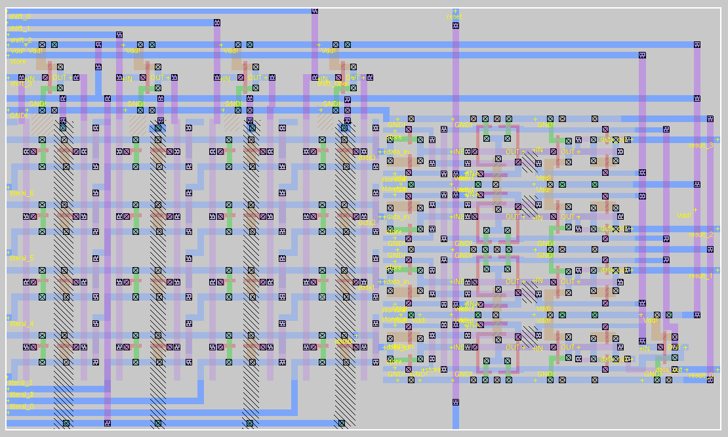Click via at bottom of reset vertical wire
This screenshot has width=728, height=437.
click(x=455, y=402)
